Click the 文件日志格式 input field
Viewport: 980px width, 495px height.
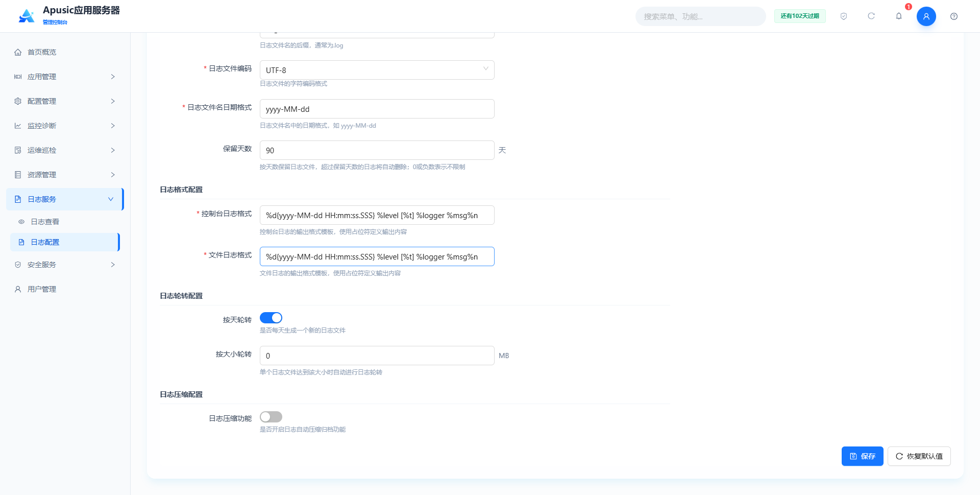(x=377, y=256)
